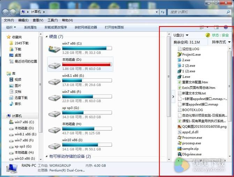The height and width of the screenshot is (177, 234).
Task: Toggle the preview pane icon
Action: [216, 27]
